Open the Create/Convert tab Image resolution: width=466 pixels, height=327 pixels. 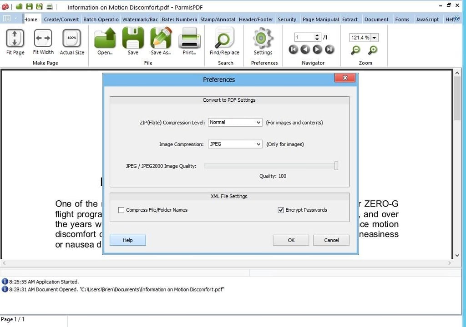(61, 19)
